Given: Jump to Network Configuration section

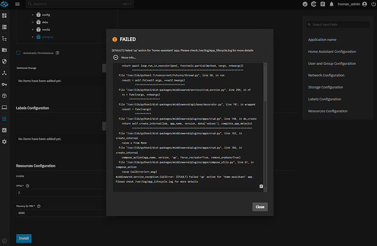Looking at the screenshot, I should pyautogui.click(x=326, y=75).
